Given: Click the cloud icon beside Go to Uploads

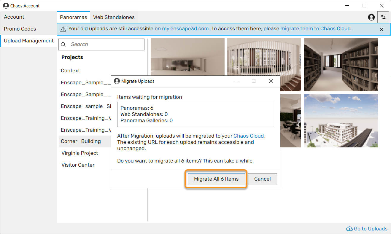Looking at the screenshot, I should [349, 229].
